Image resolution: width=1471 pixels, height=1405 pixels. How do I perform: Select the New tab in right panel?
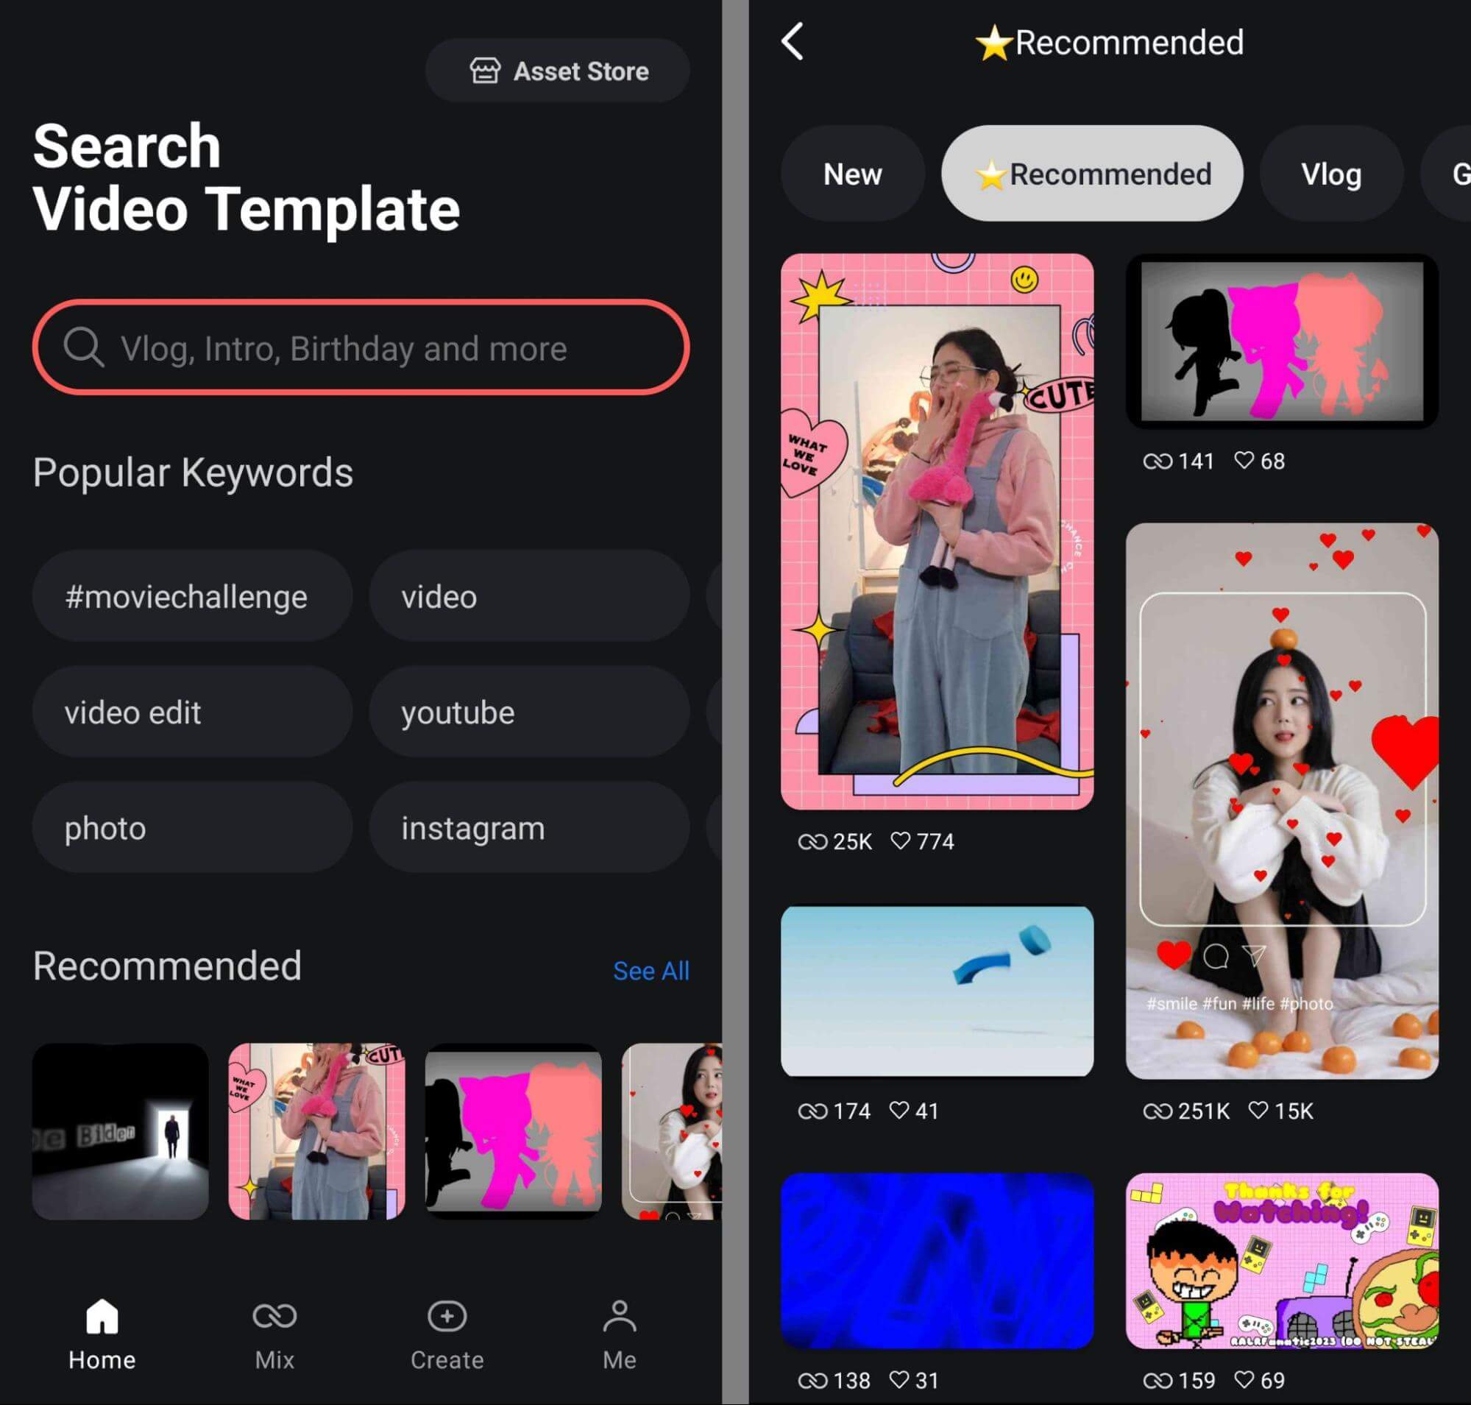tap(852, 174)
